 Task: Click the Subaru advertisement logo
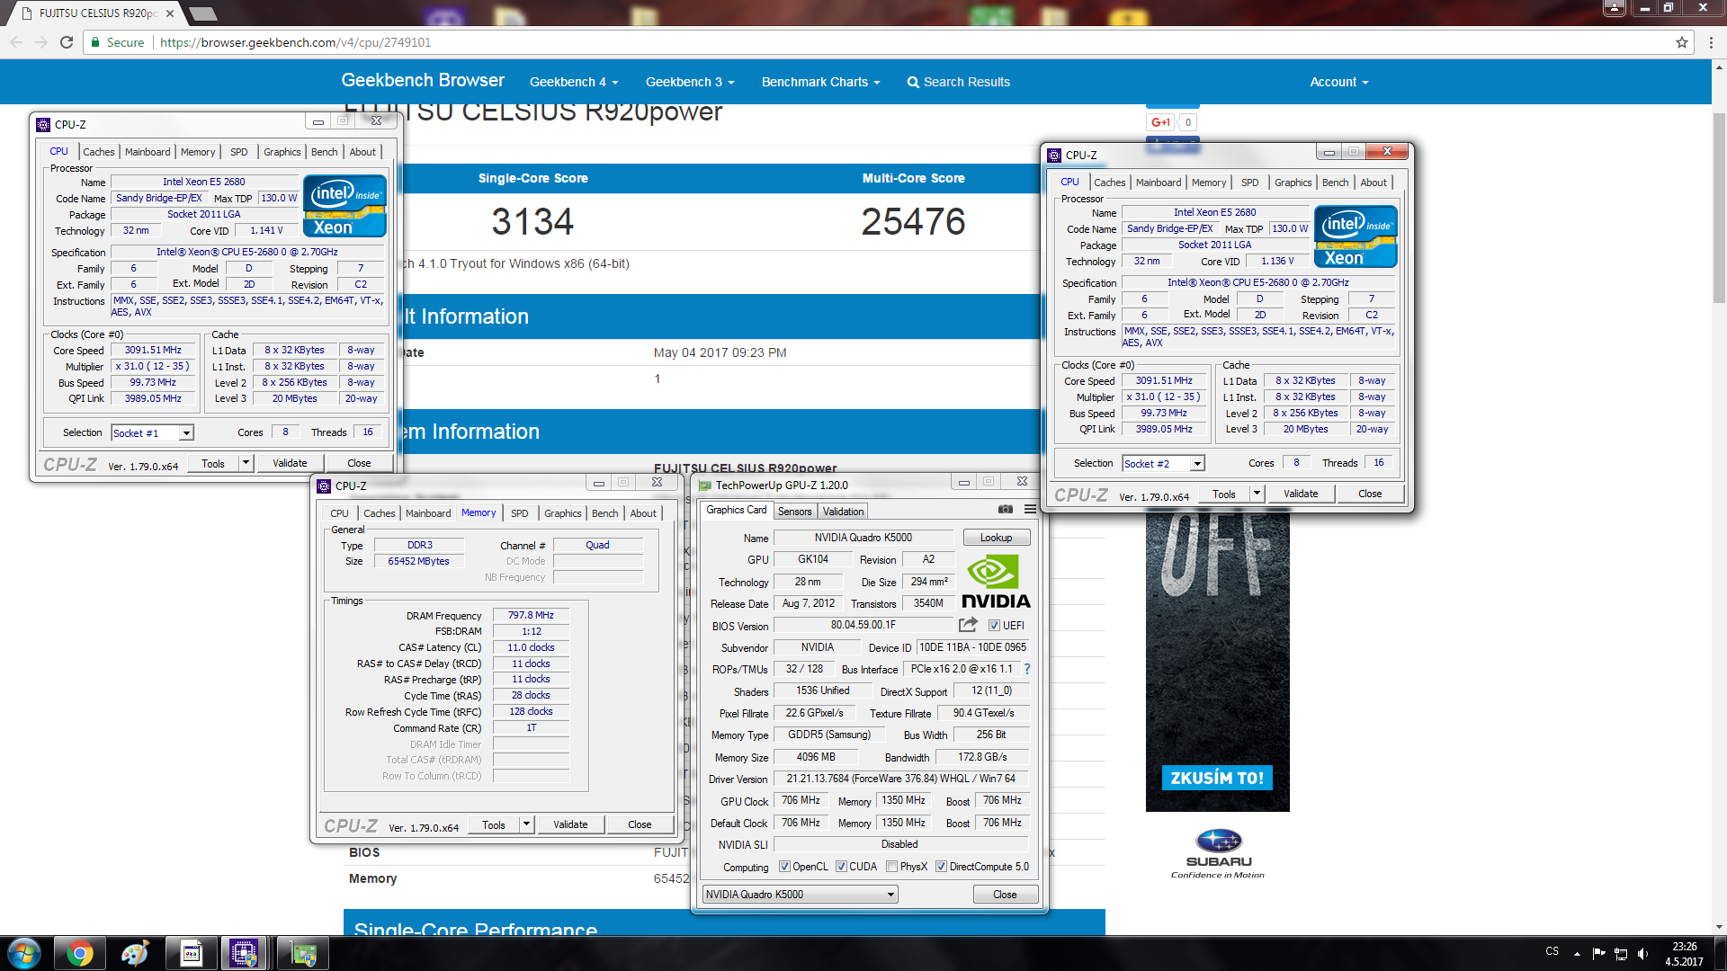(x=1218, y=852)
